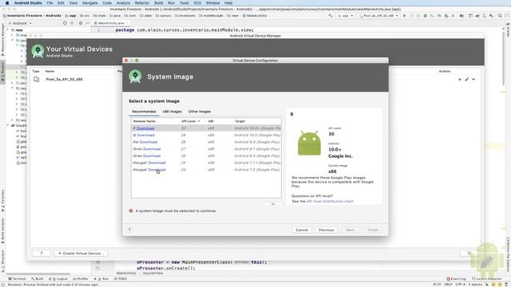Click the Previous button
Viewport: 511px width, 287px height.
327,230
